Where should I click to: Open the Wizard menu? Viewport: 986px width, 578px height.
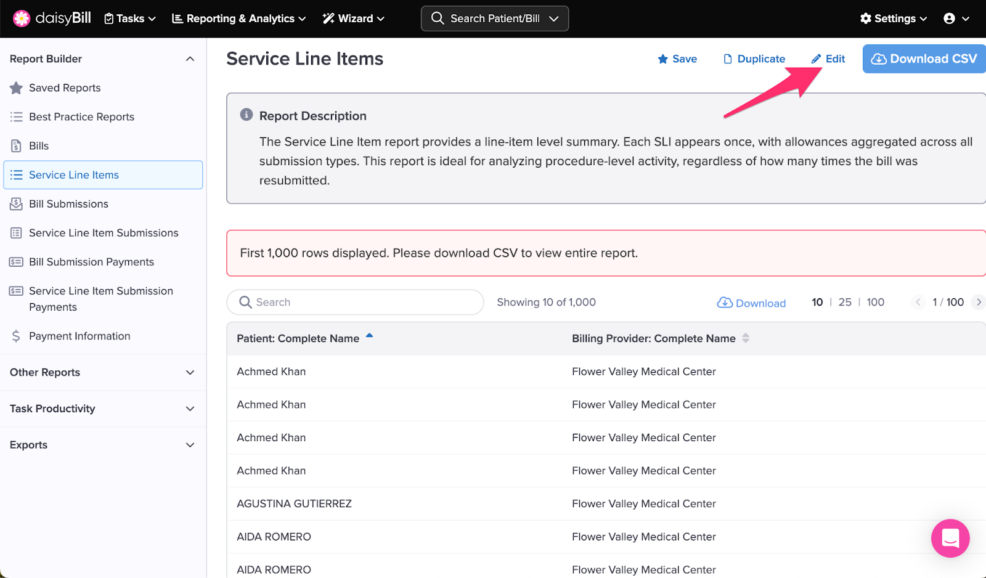pyautogui.click(x=354, y=18)
